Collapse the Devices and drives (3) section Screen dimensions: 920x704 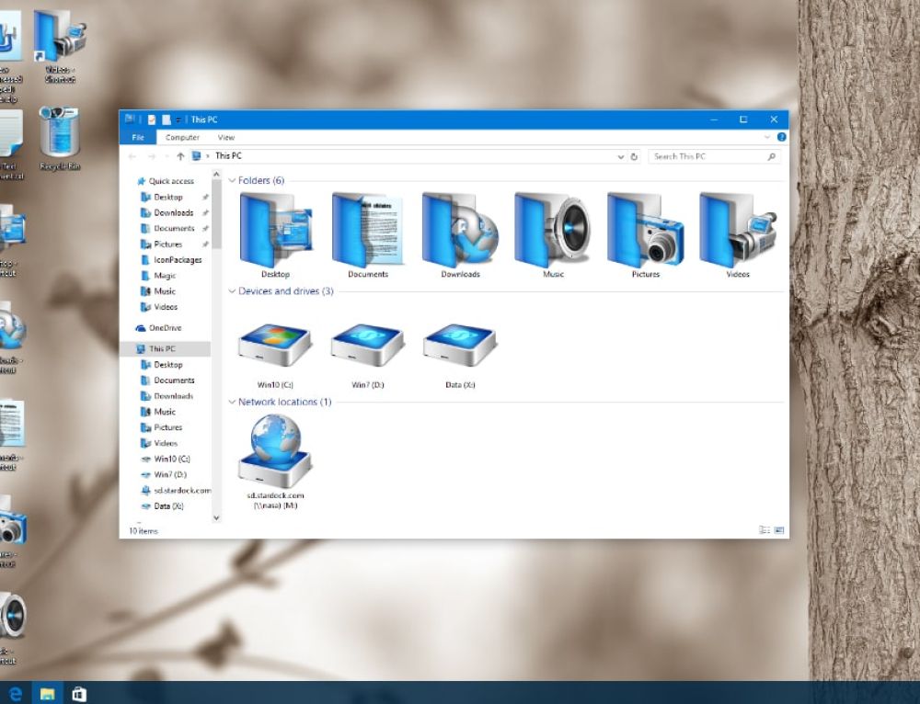tap(232, 291)
